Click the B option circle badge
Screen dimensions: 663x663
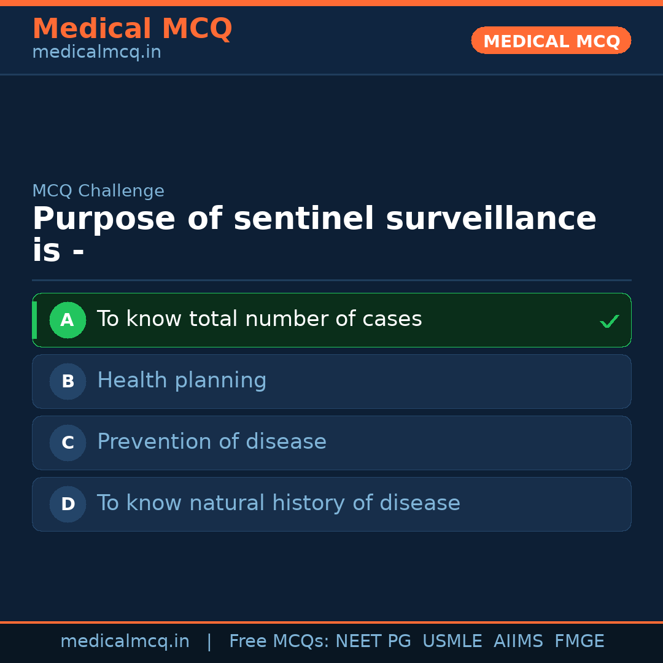click(68, 381)
